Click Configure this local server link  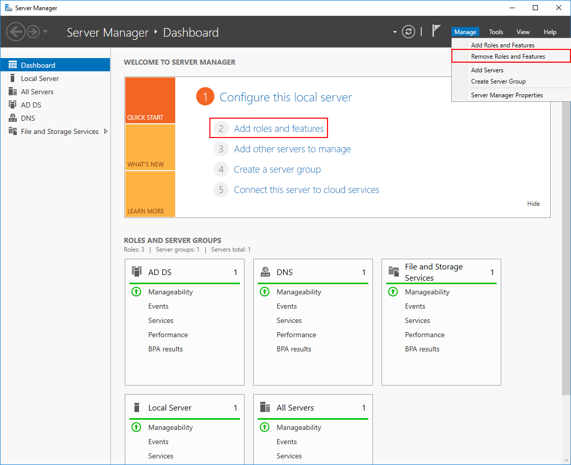[x=285, y=97]
